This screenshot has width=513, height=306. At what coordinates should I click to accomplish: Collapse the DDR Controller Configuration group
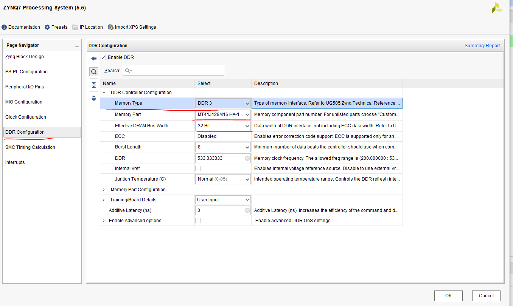pyautogui.click(x=104, y=93)
